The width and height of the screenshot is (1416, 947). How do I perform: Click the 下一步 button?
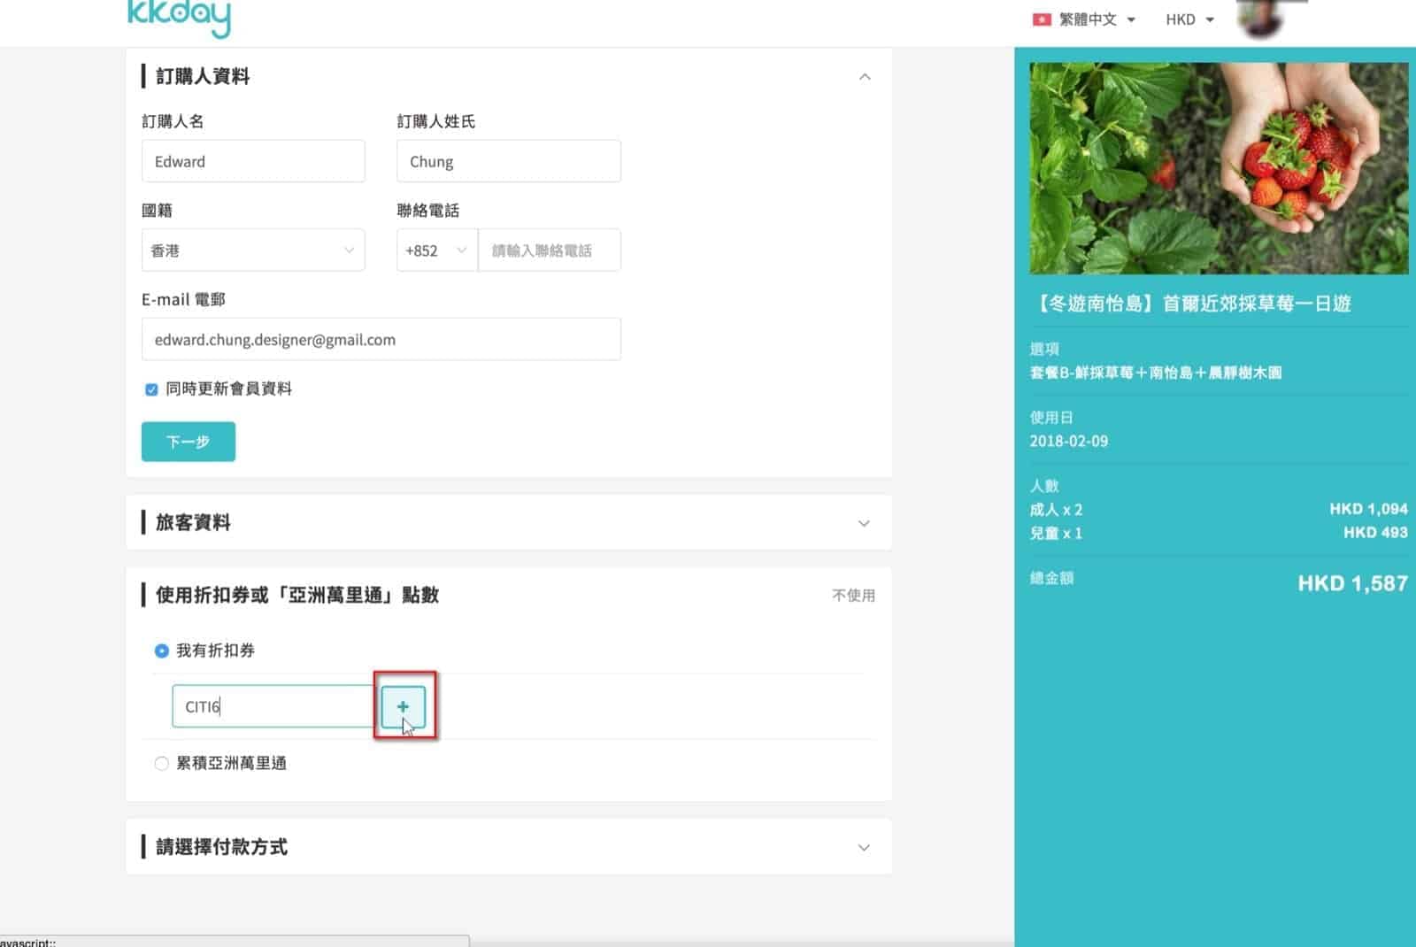tap(189, 442)
